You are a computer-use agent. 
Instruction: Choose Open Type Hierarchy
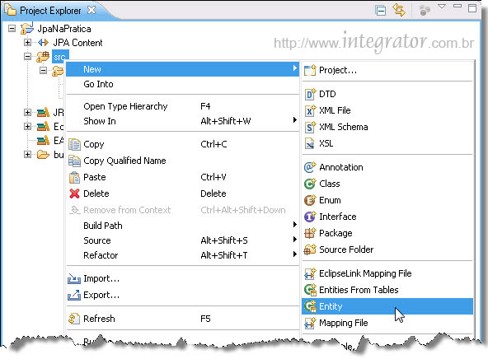pyautogui.click(x=183, y=106)
